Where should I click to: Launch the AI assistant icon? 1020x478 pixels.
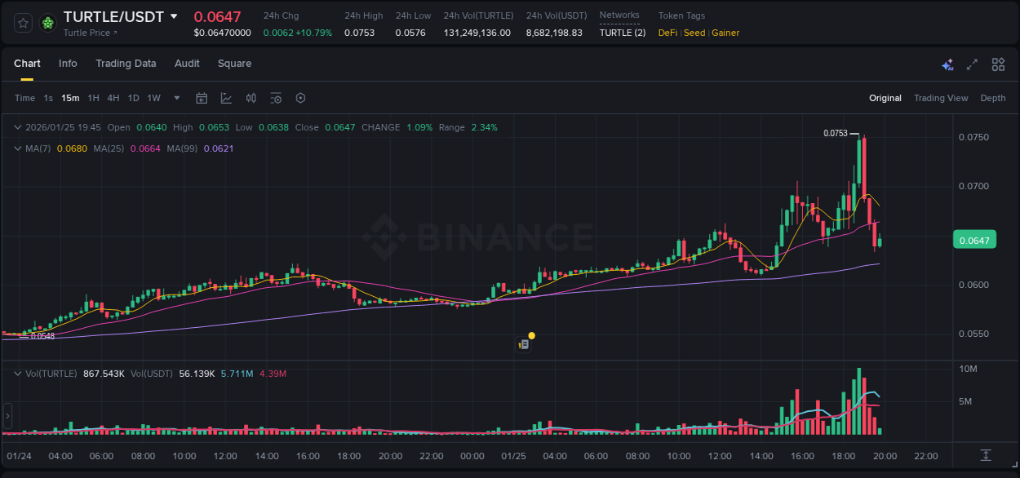click(947, 64)
